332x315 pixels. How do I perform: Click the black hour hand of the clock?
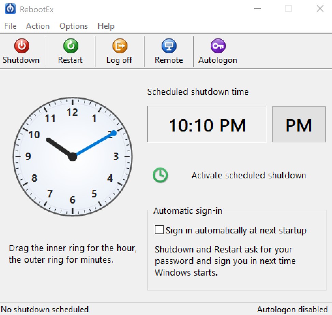click(59, 147)
